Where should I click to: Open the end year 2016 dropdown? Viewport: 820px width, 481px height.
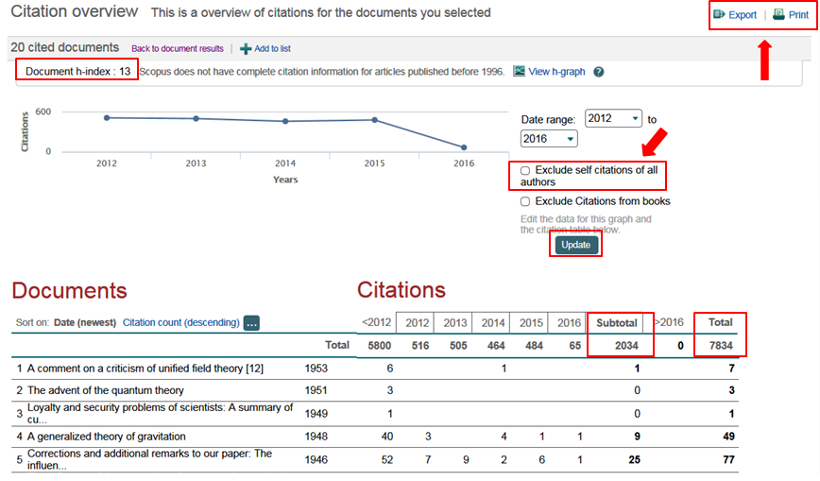click(548, 139)
